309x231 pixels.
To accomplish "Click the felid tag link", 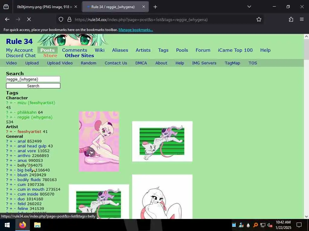I will pos(21,204).
